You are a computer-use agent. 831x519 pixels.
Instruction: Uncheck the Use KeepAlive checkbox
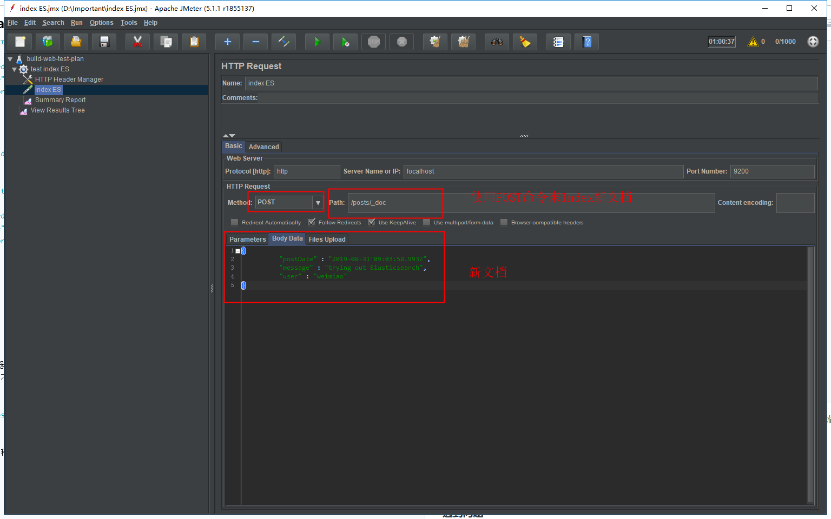tap(371, 222)
